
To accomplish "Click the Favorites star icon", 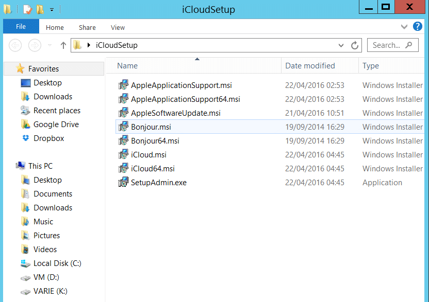I will (20, 68).
